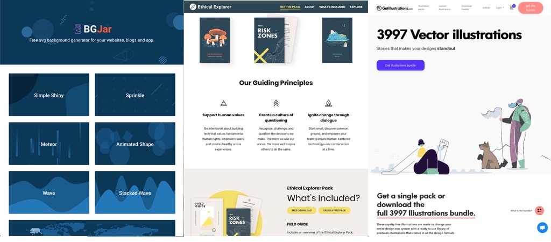Open the Risk Zones card thumbnail

[269, 40]
